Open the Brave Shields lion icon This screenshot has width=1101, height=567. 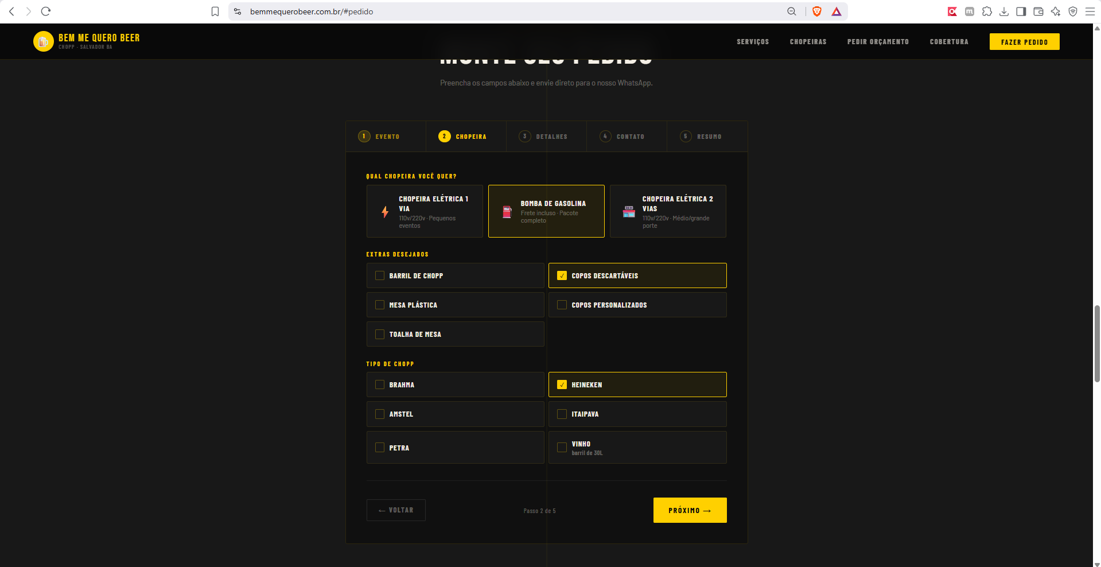point(817,11)
